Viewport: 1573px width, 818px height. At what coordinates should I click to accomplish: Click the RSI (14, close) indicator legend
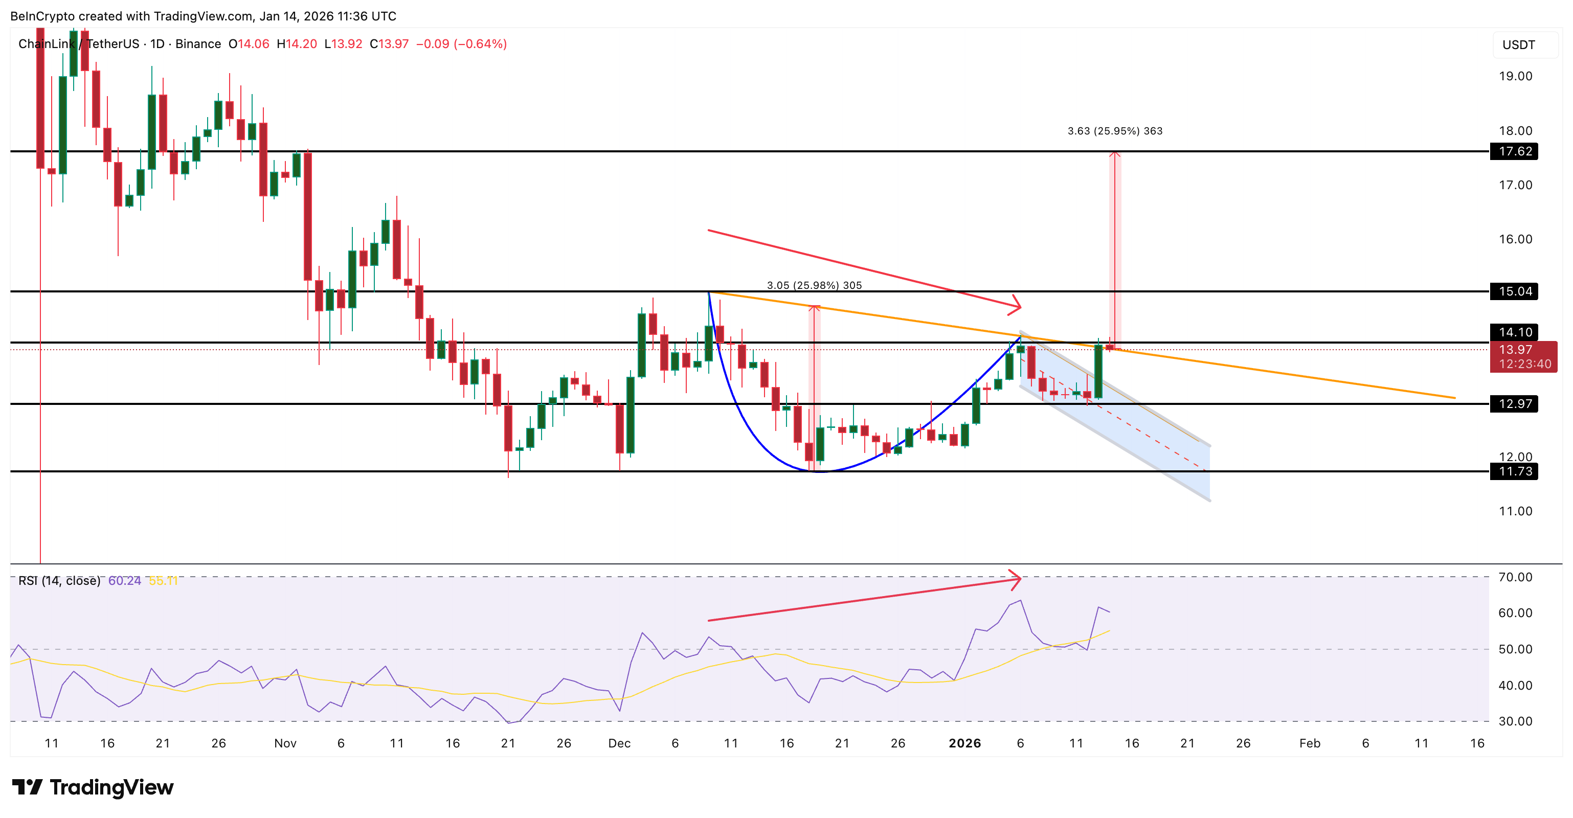(x=59, y=581)
